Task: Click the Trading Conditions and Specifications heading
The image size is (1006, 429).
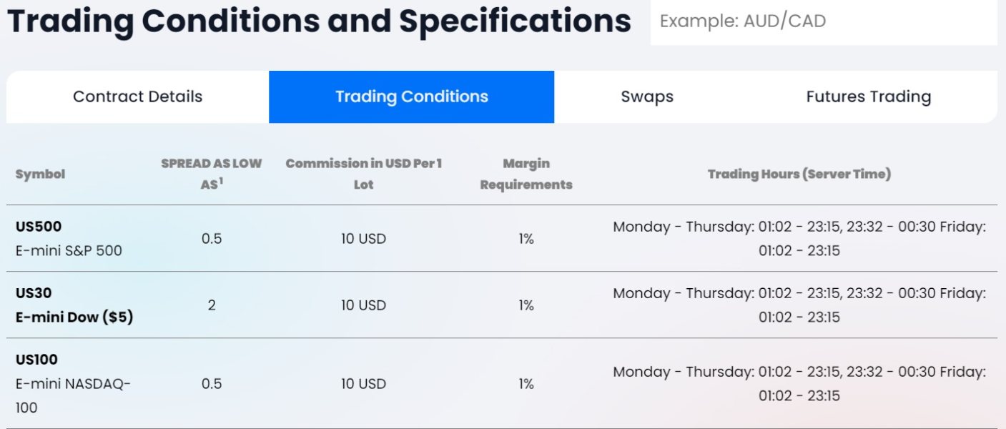Action: tap(319, 21)
